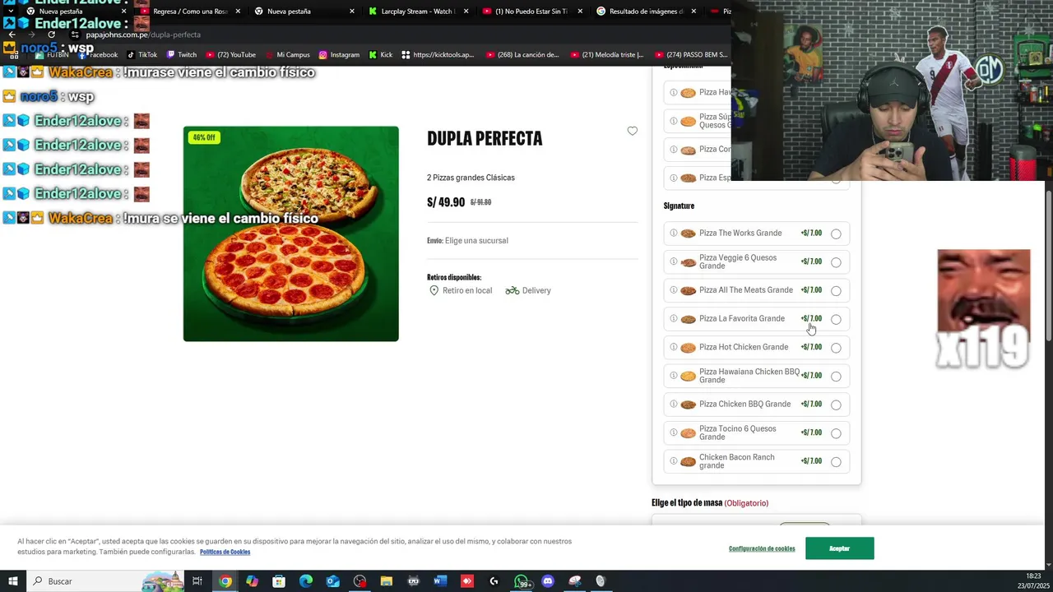Open Configuración de cookies

(x=762, y=548)
